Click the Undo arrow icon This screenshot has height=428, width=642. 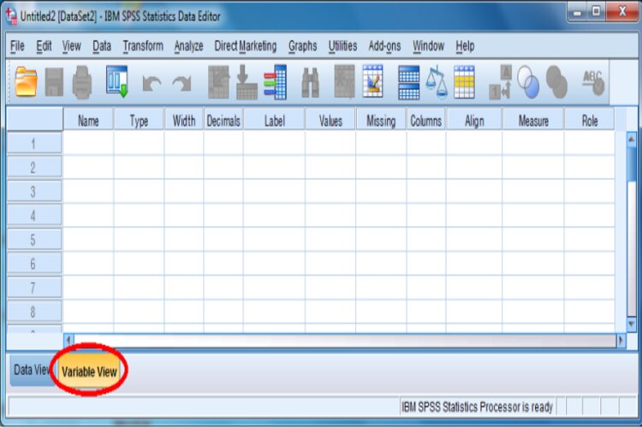click(x=151, y=83)
